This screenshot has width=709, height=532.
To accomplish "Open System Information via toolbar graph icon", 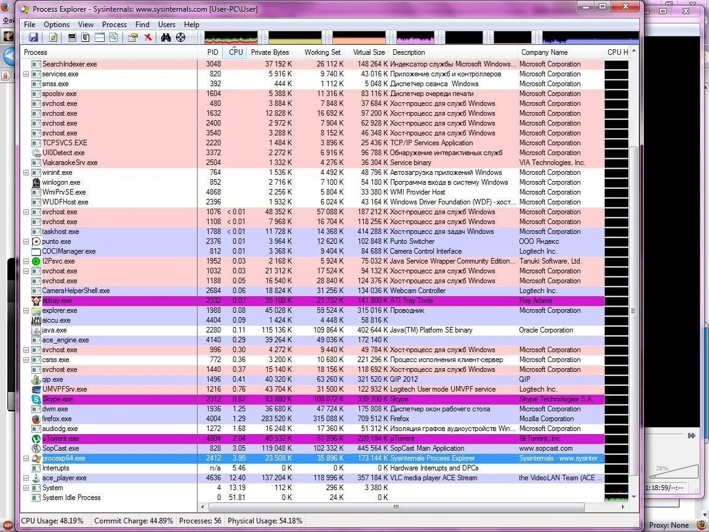I will 72,38.
